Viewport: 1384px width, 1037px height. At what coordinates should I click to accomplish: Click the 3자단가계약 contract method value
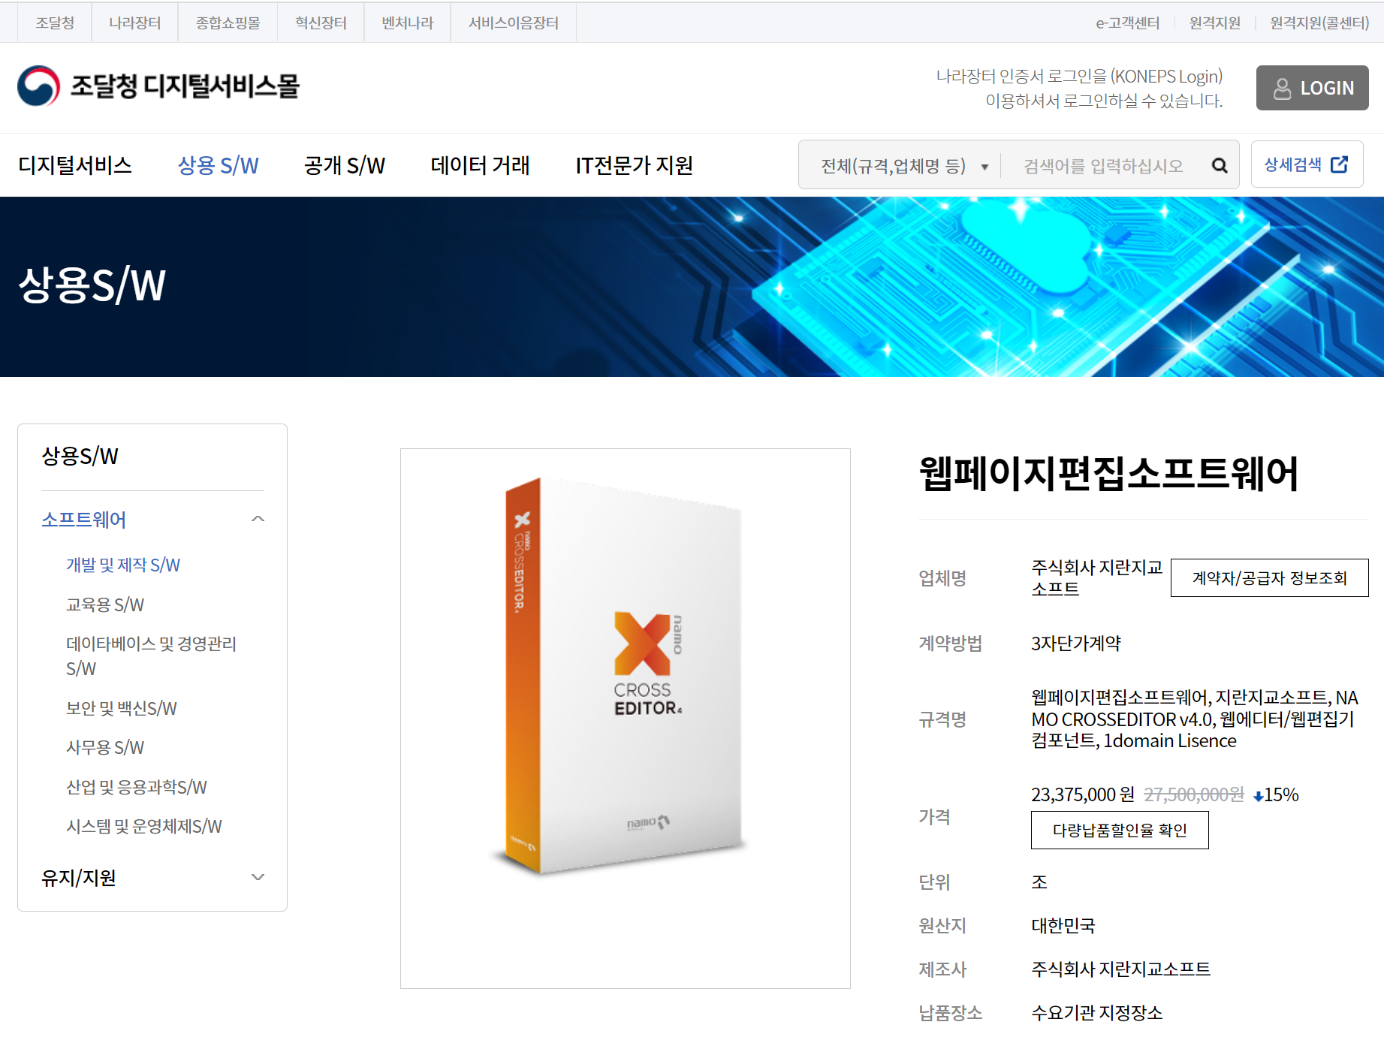1075,643
